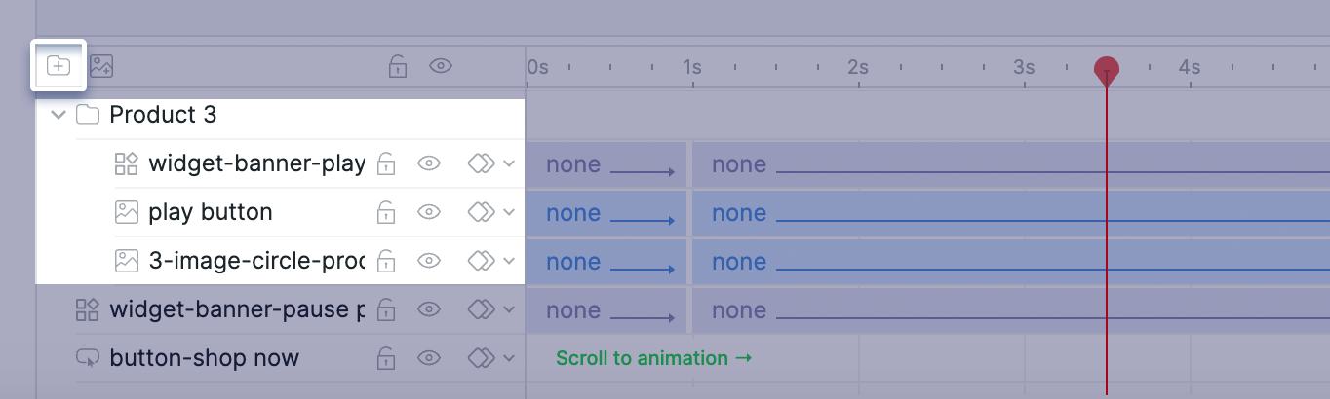
Task: Click keyframe diamond icon for play button layer
Action: tap(481, 212)
